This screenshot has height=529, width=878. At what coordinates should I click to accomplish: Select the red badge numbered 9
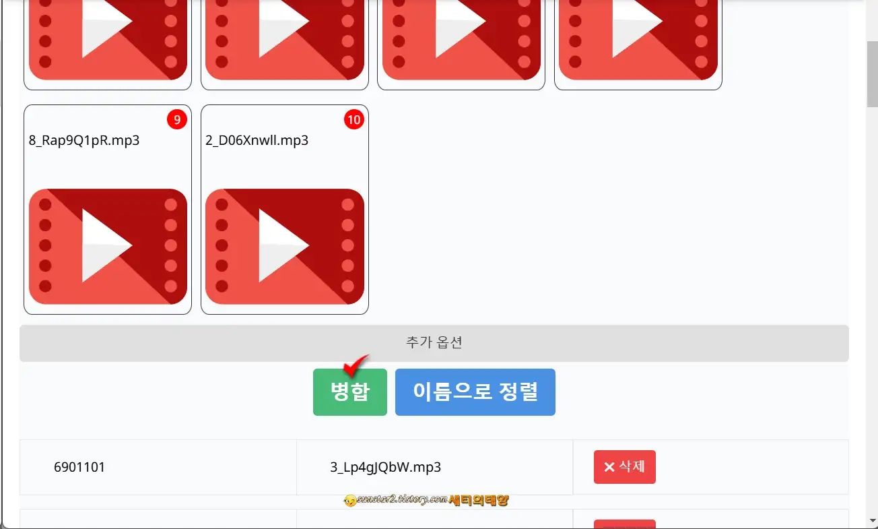176,120
